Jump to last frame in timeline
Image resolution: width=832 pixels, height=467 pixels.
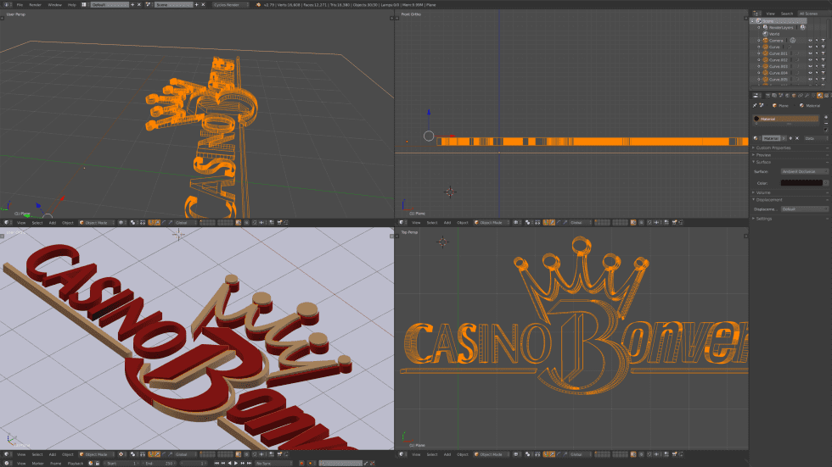250,464
